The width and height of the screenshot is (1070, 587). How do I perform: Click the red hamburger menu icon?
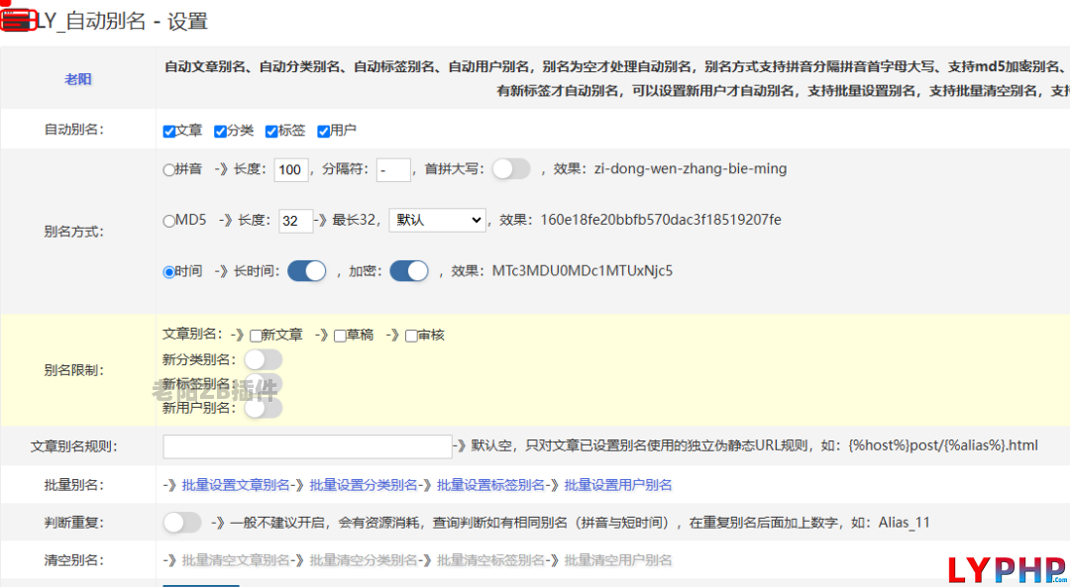(18, 21)
